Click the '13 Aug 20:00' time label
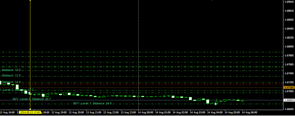295x116 pixels. [76, 112]
